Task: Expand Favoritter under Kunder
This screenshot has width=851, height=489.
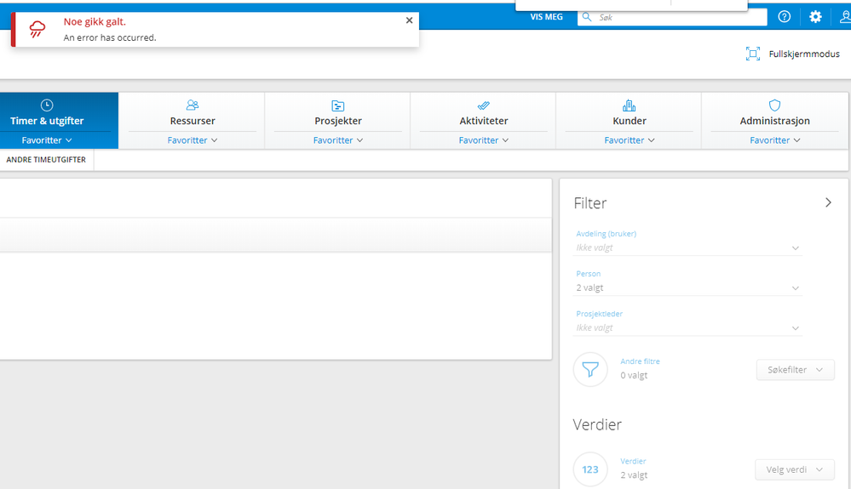Action: click(x=629, y=140)
